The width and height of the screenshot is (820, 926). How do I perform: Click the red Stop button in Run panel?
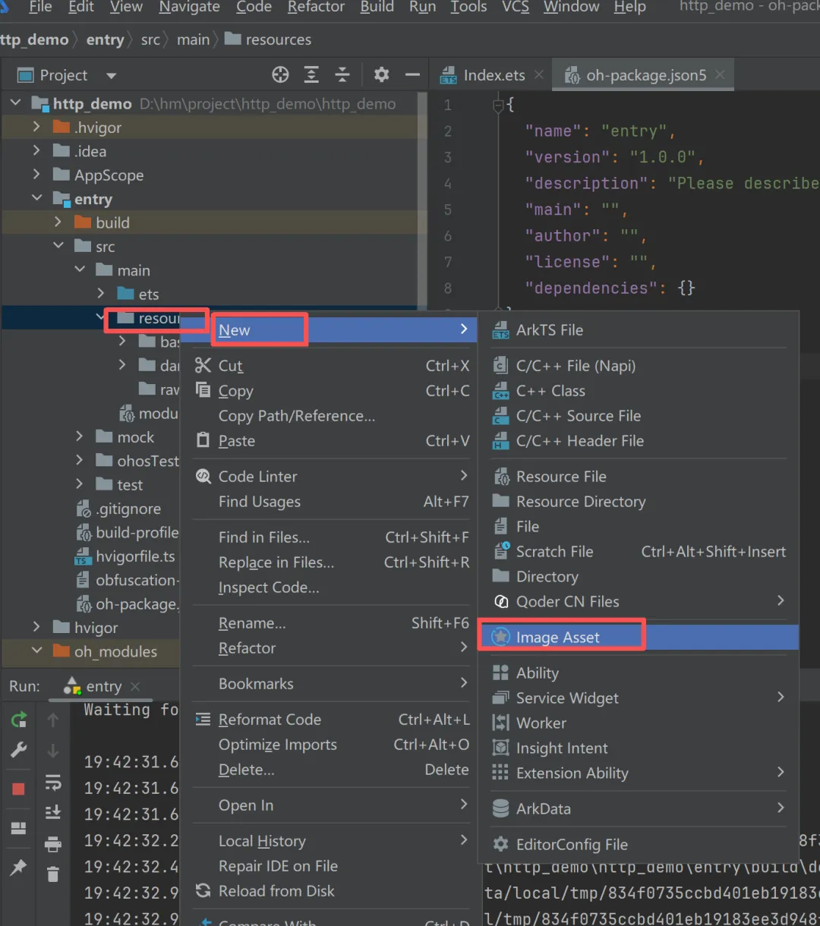[x=19, y=789]
